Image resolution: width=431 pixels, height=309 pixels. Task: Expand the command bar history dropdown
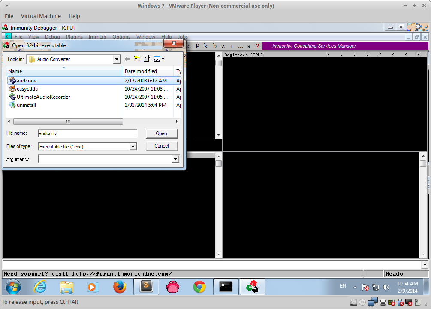coord(425,265)
